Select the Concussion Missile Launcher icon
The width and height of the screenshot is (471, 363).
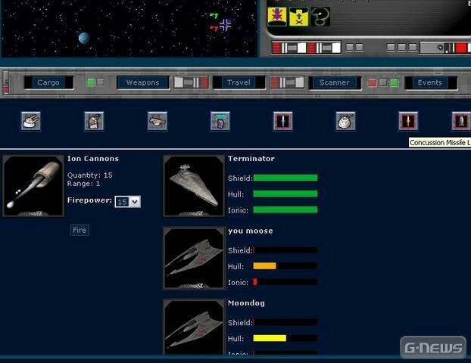[x=461, y=121]
